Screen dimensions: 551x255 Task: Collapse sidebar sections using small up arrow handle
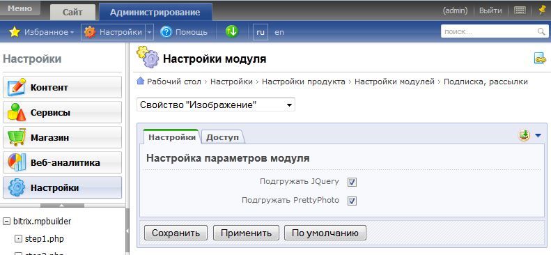[62, 205]
